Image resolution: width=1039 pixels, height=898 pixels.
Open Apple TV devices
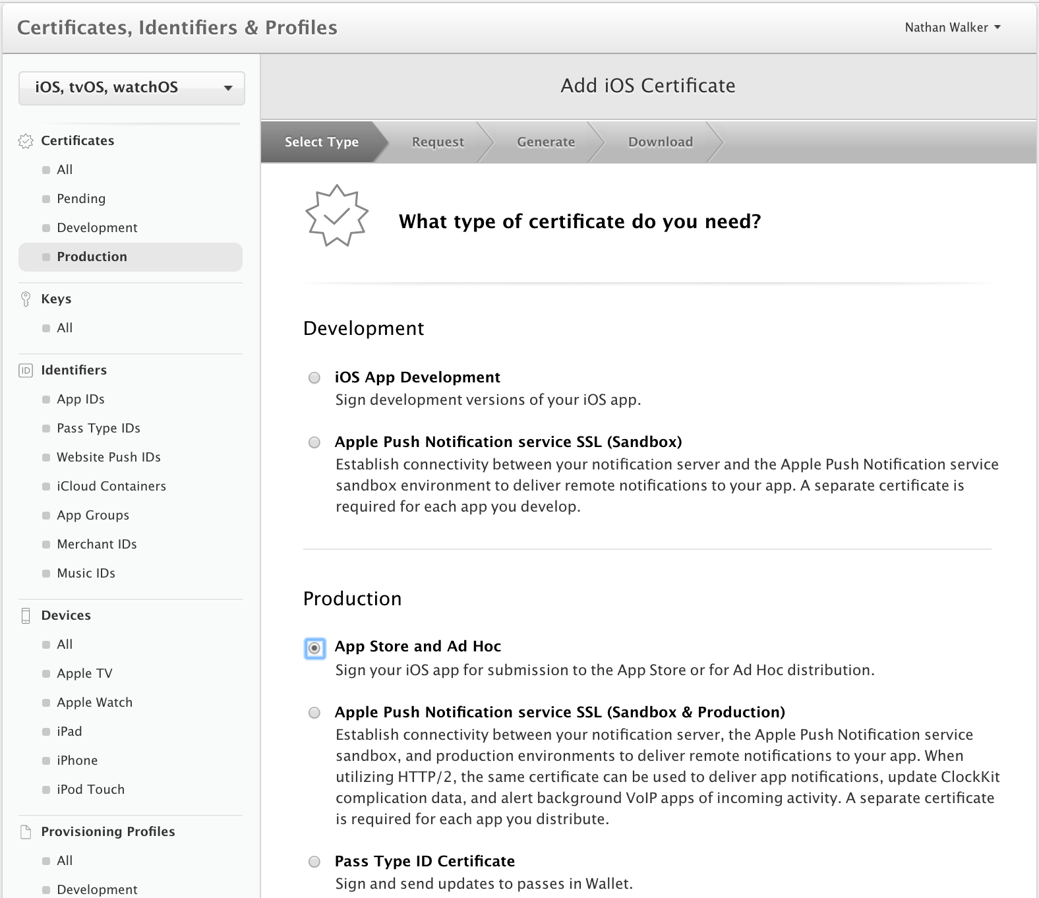[x=84, y=674]
